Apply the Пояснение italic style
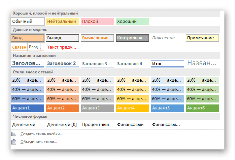 (x=167, y=38)
